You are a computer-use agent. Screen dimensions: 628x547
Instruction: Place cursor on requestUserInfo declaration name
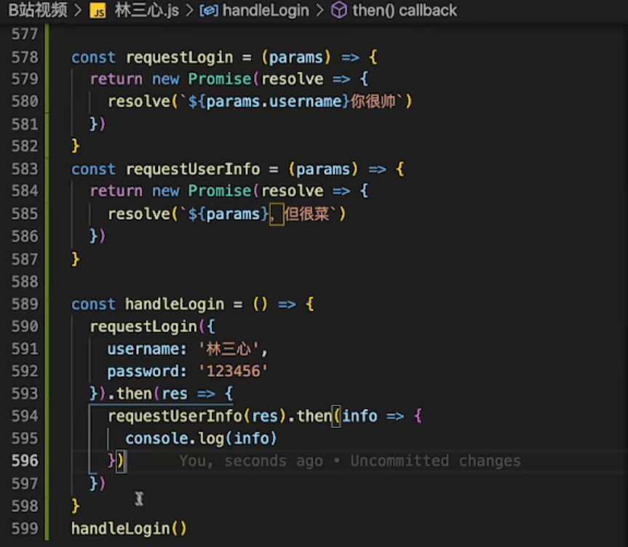(x=193, y=169)
